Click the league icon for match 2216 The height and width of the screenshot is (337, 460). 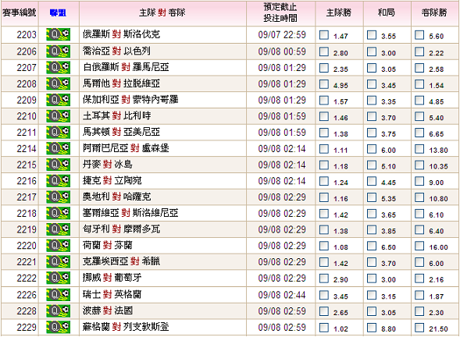[58, 181]
